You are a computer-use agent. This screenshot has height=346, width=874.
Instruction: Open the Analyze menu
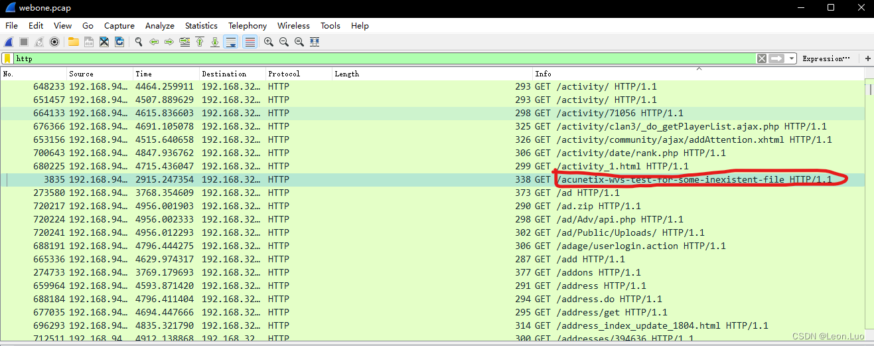click(160, 25)
